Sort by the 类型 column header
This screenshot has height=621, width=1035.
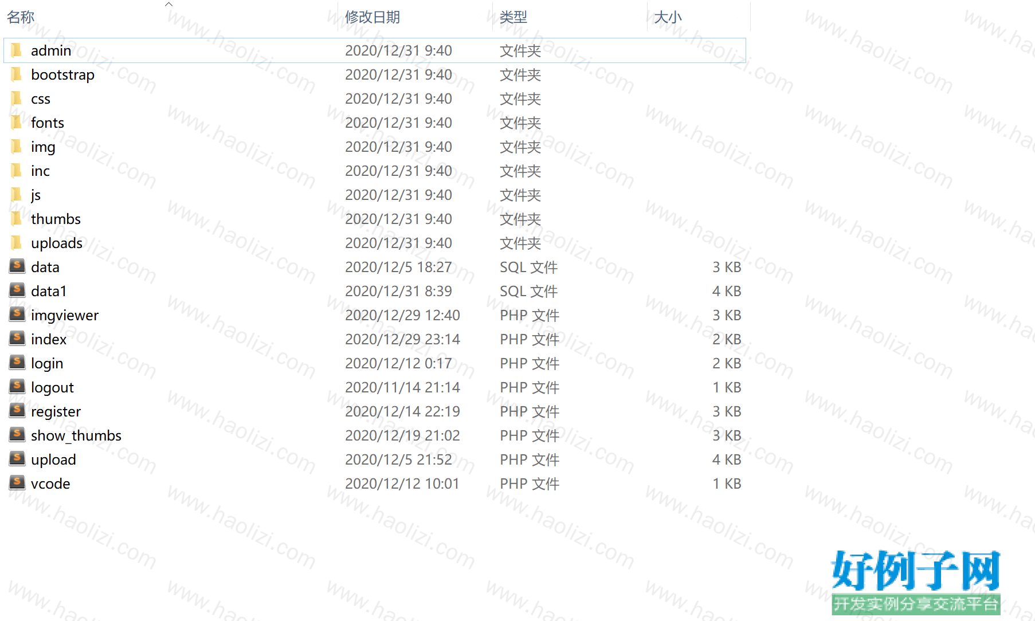click(513, 17)
